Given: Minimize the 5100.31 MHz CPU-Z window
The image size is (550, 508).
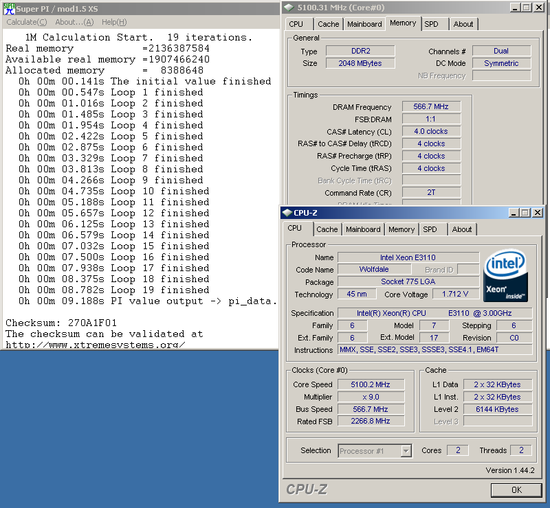Looking at the screenshot, I should [515, 8].
